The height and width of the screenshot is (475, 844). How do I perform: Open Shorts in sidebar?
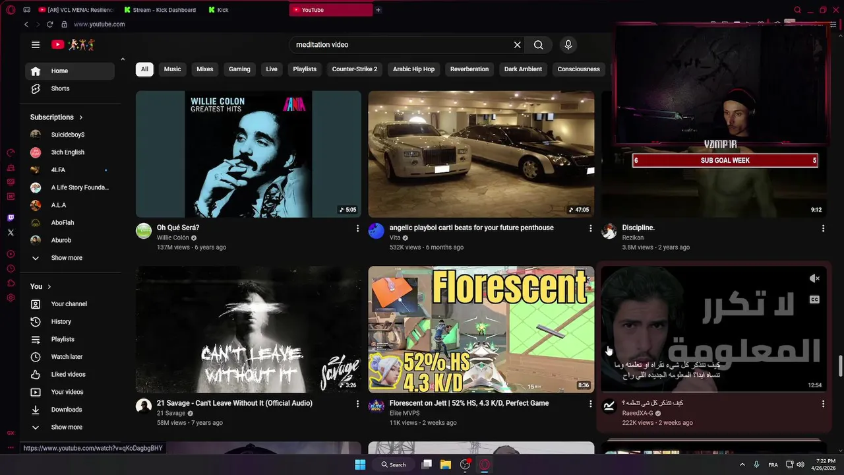pos(70,88)
